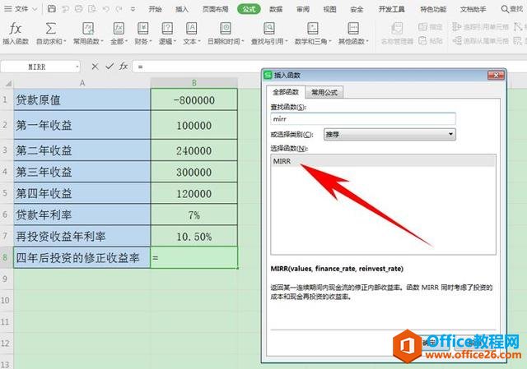527x369 pixels.
Task: Switch to the 插入 ribbon tab
Action: (x=182, y=9)
